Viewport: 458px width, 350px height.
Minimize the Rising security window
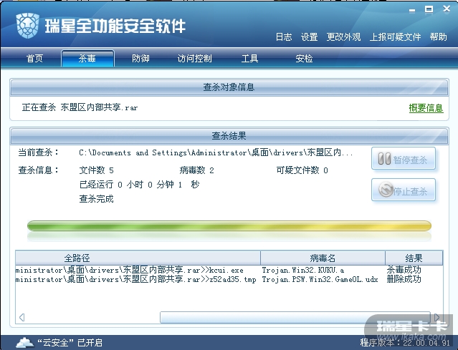pyautogui.click(x=412, y=11)
